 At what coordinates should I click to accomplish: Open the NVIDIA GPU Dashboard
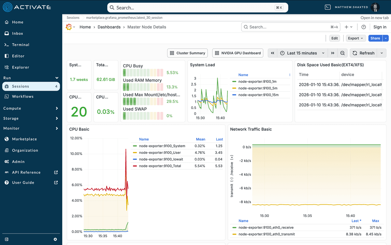pyautogui.click(x=238, y=53)
